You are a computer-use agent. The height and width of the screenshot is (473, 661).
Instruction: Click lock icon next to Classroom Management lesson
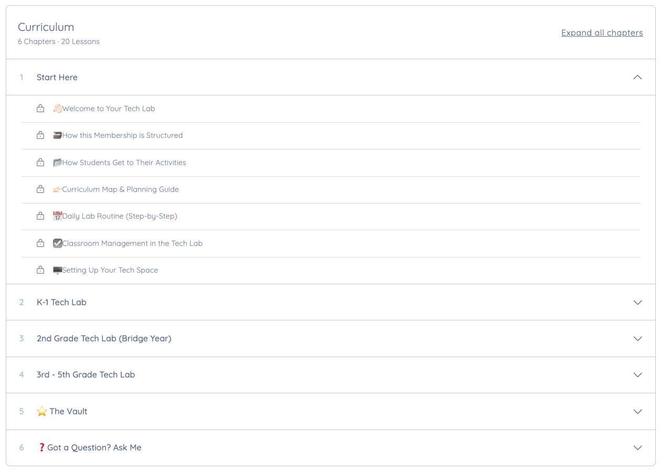coord(40,243)
